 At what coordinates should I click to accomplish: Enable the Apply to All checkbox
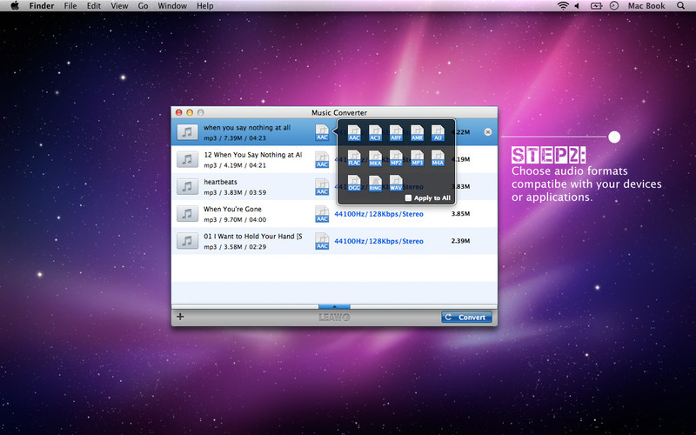point(408,198)
